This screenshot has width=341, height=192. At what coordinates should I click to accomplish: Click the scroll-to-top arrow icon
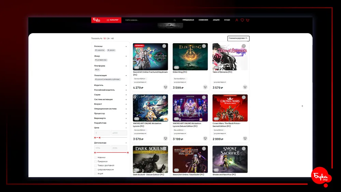pos(302,106)
